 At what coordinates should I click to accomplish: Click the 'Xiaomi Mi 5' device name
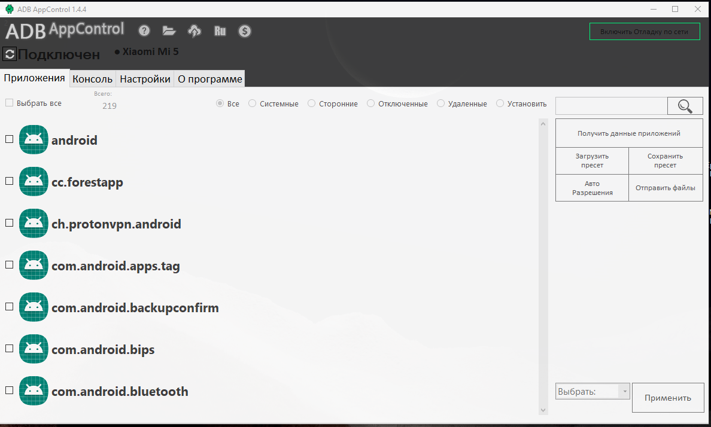click(x=151, y=51)
